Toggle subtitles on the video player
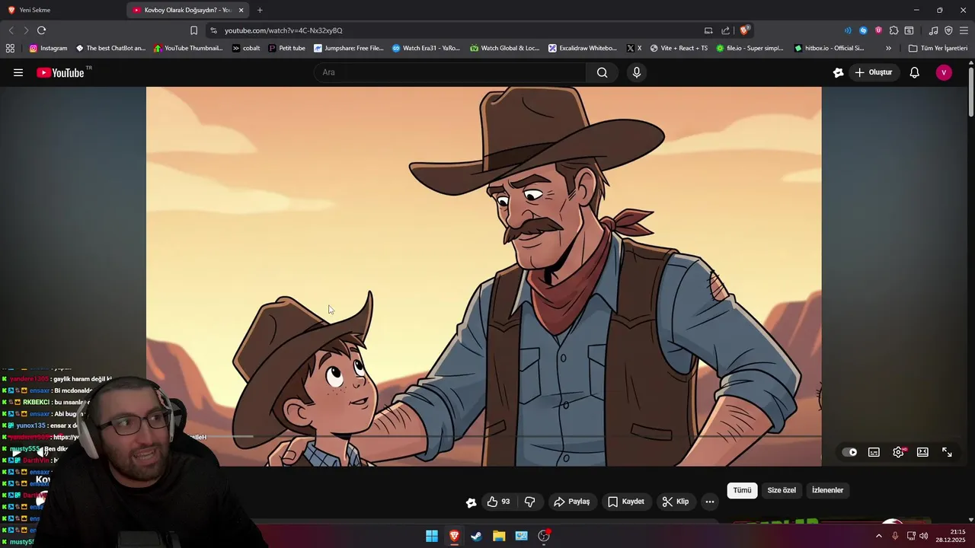 pyautogui.click(x=874, y=452)
